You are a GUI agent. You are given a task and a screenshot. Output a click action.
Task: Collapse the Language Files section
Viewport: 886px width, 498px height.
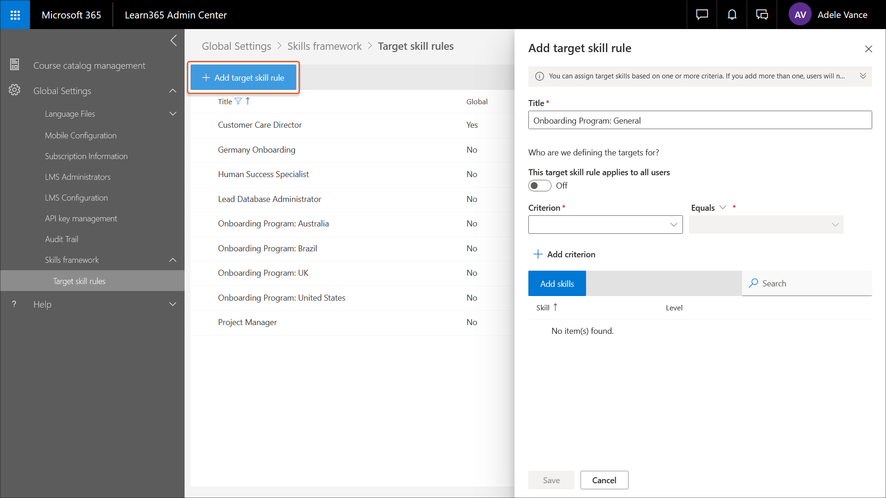point(173,113)
